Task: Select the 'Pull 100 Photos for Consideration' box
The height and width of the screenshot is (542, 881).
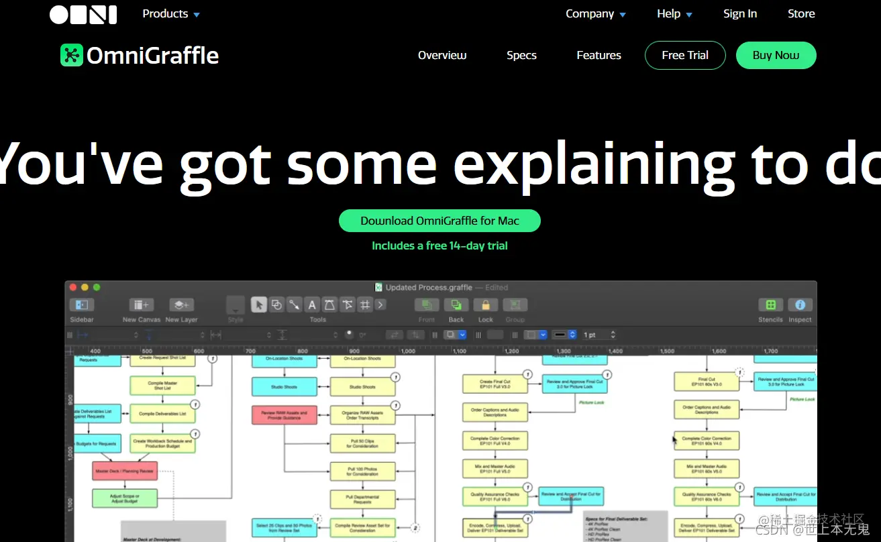Action: click(362, 472)
